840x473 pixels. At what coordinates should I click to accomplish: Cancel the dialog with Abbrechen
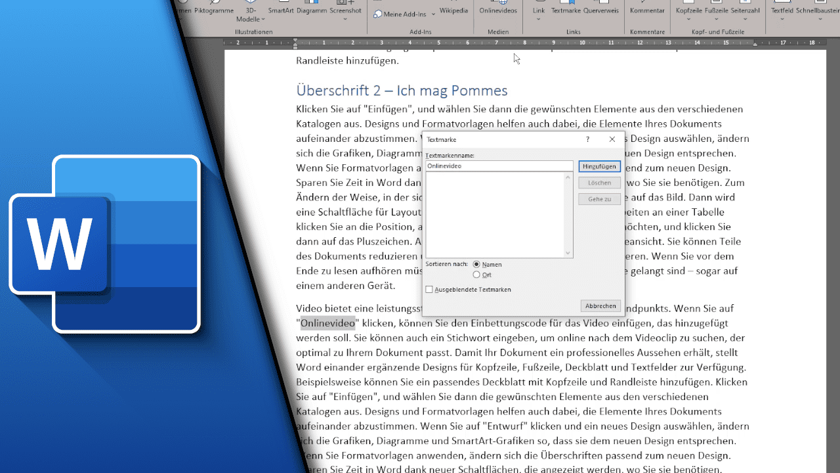click(x=600, y=306)
